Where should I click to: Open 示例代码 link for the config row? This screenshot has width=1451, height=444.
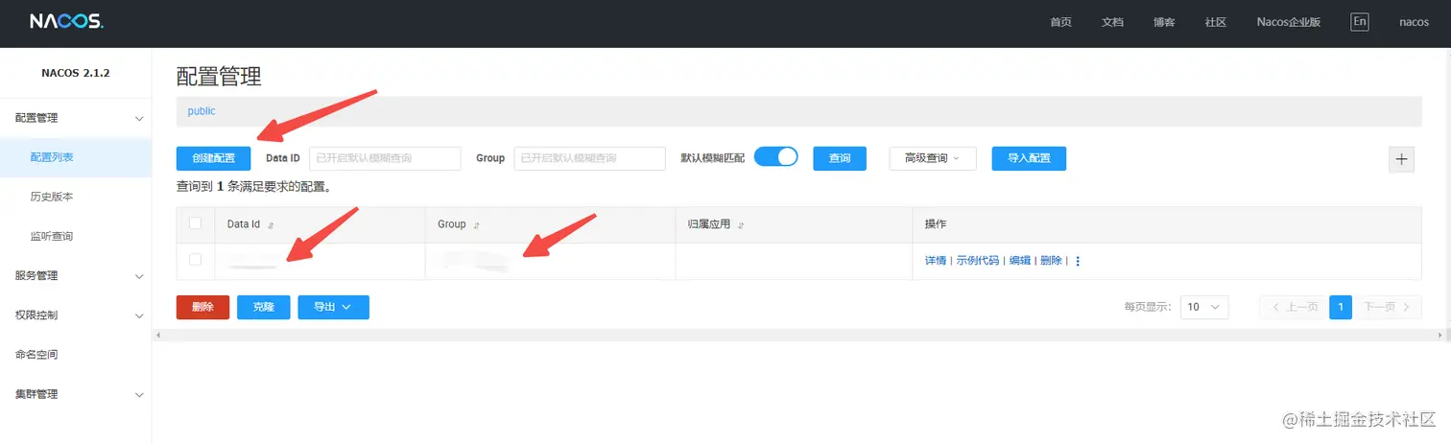[978, 261]
